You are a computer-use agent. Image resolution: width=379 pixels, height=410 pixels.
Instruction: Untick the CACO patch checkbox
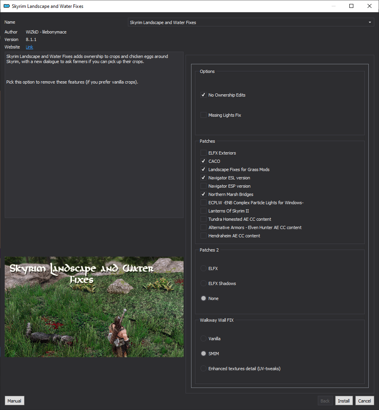coord(203,161)
